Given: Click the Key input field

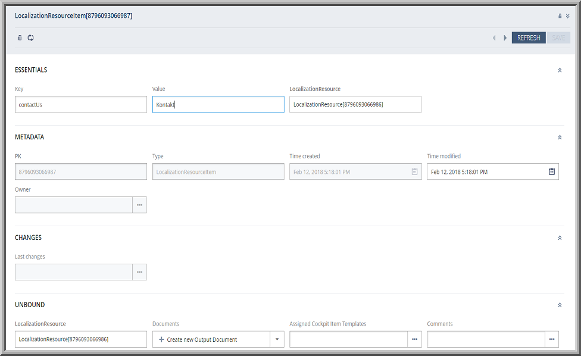Looking at the screenshot, I should click(80, 105).
